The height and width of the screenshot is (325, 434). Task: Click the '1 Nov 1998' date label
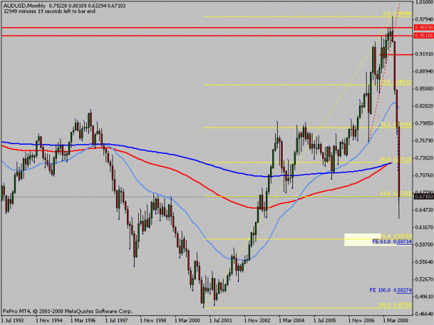pos(153,321)
